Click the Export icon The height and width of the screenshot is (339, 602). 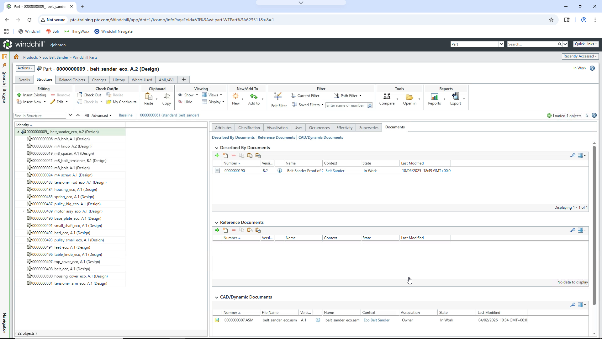[x=456, y=96]
